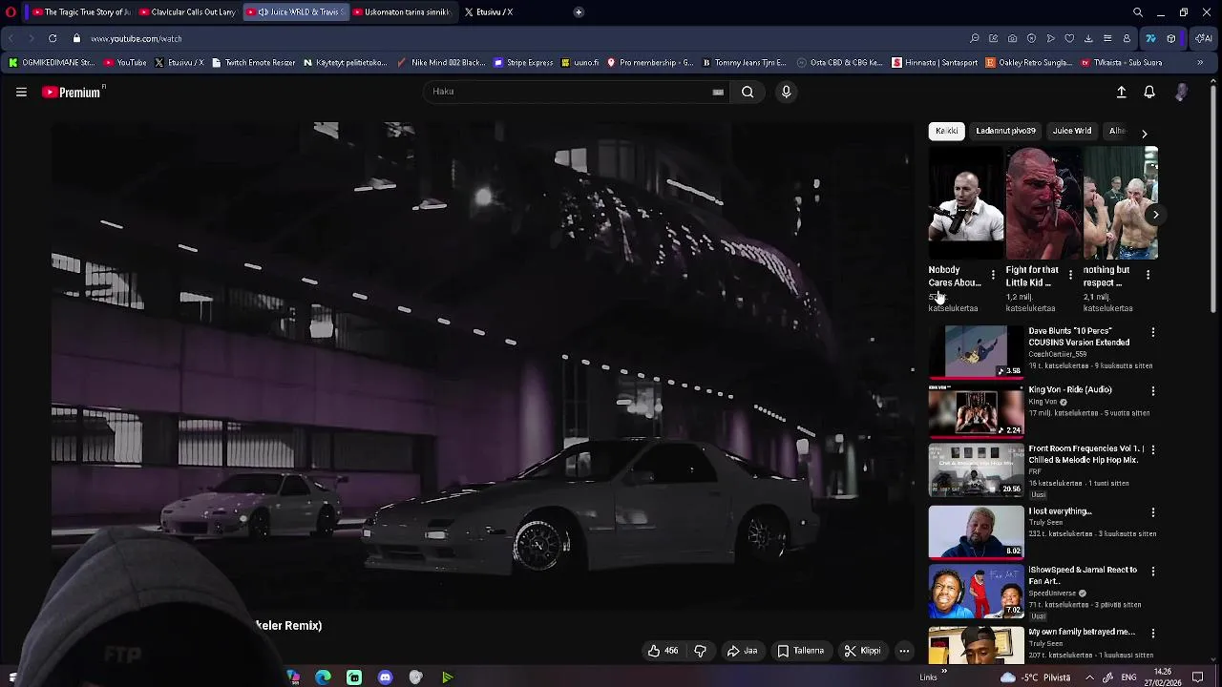Viewport: 1222px width, 687px height.
Task: Click the address bar URL youtube.com/watch
Action: (x=137, y=38)
